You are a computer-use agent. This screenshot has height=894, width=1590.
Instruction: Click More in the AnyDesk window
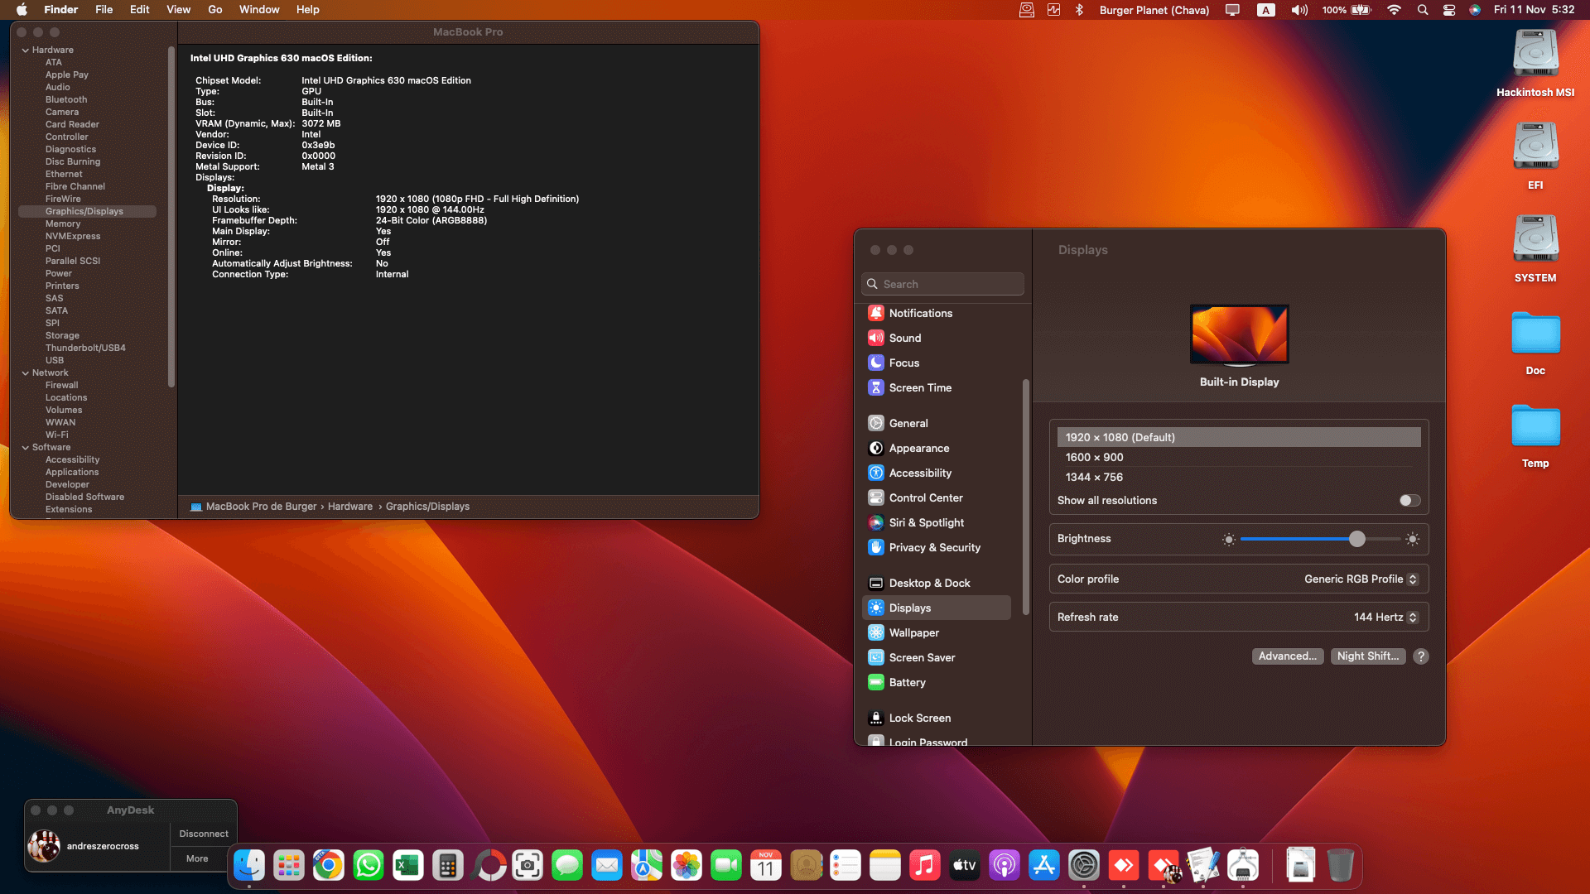197,858
